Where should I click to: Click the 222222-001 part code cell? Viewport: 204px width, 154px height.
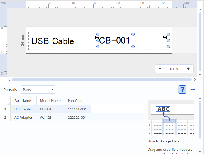(77, 118)
